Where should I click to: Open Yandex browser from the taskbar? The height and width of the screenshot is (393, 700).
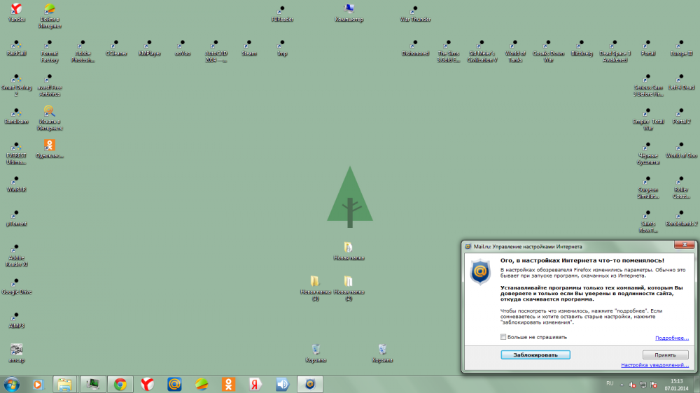[147, 384]
